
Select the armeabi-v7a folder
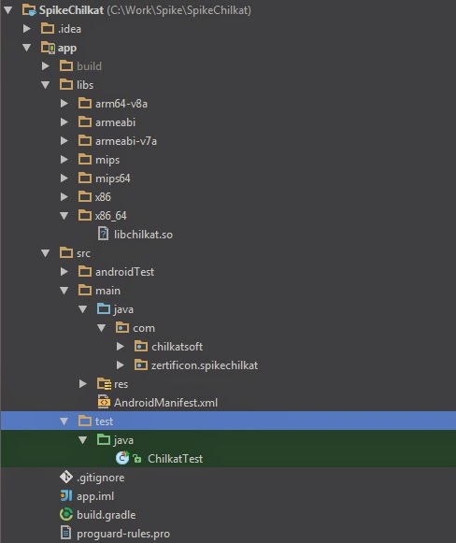coord(126,141)
